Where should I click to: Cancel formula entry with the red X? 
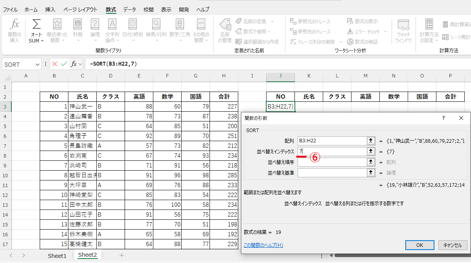[x=55, y=64]
